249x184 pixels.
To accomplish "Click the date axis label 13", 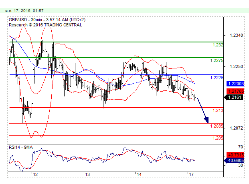I will click(87, 174).
